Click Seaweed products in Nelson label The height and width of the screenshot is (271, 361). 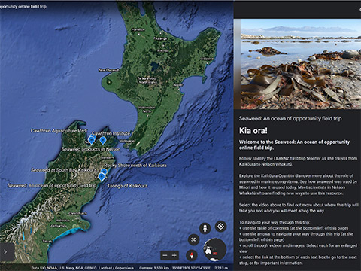(91, 149)
